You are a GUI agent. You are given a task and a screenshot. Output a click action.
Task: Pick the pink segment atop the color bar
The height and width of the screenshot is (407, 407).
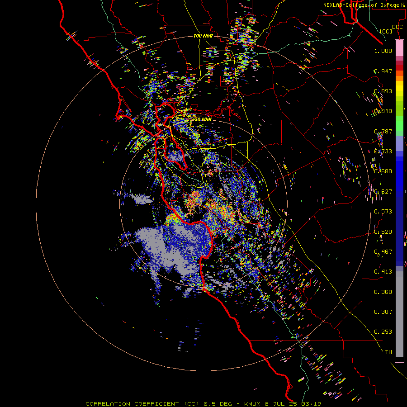(399, 48)
